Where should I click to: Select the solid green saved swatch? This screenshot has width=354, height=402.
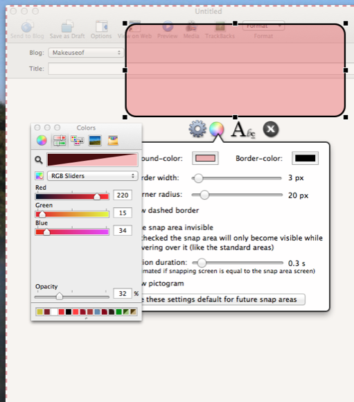(119, 312)
